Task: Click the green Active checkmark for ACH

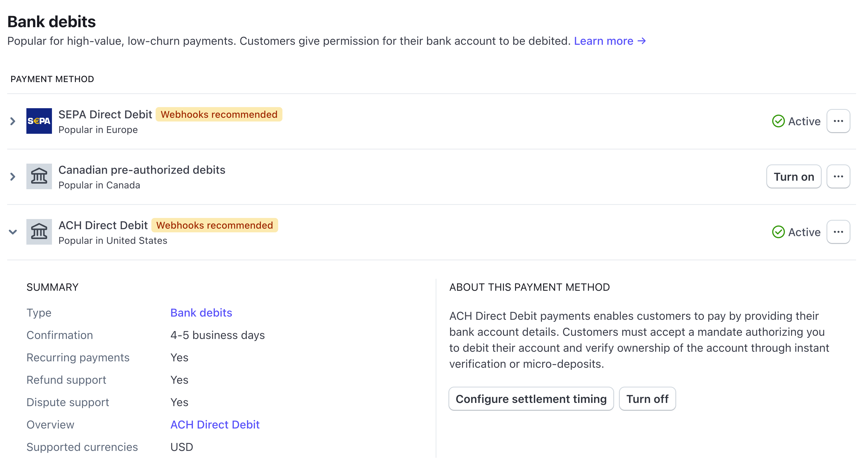Action: point(778,232)
